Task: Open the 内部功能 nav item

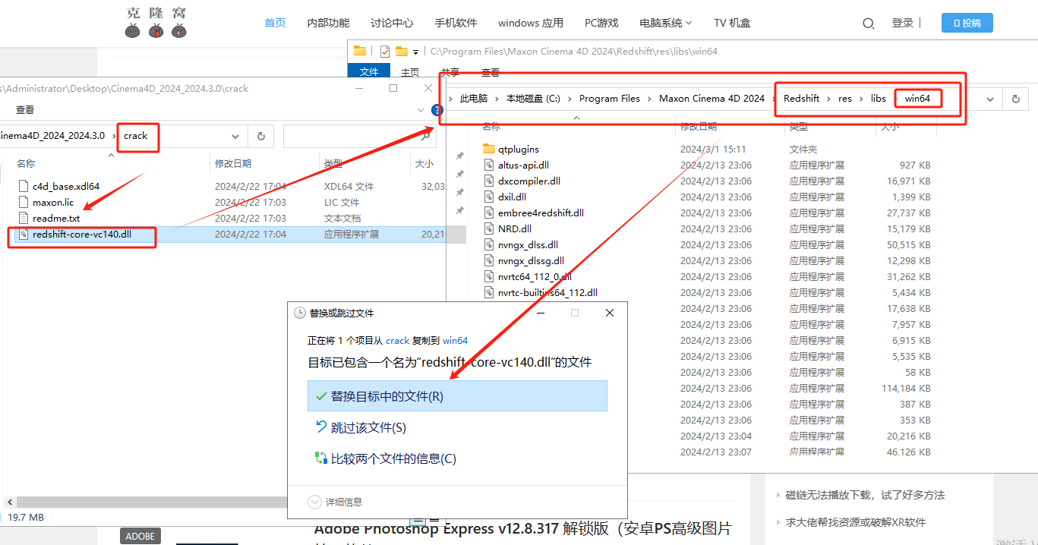Action: [328, 24]
